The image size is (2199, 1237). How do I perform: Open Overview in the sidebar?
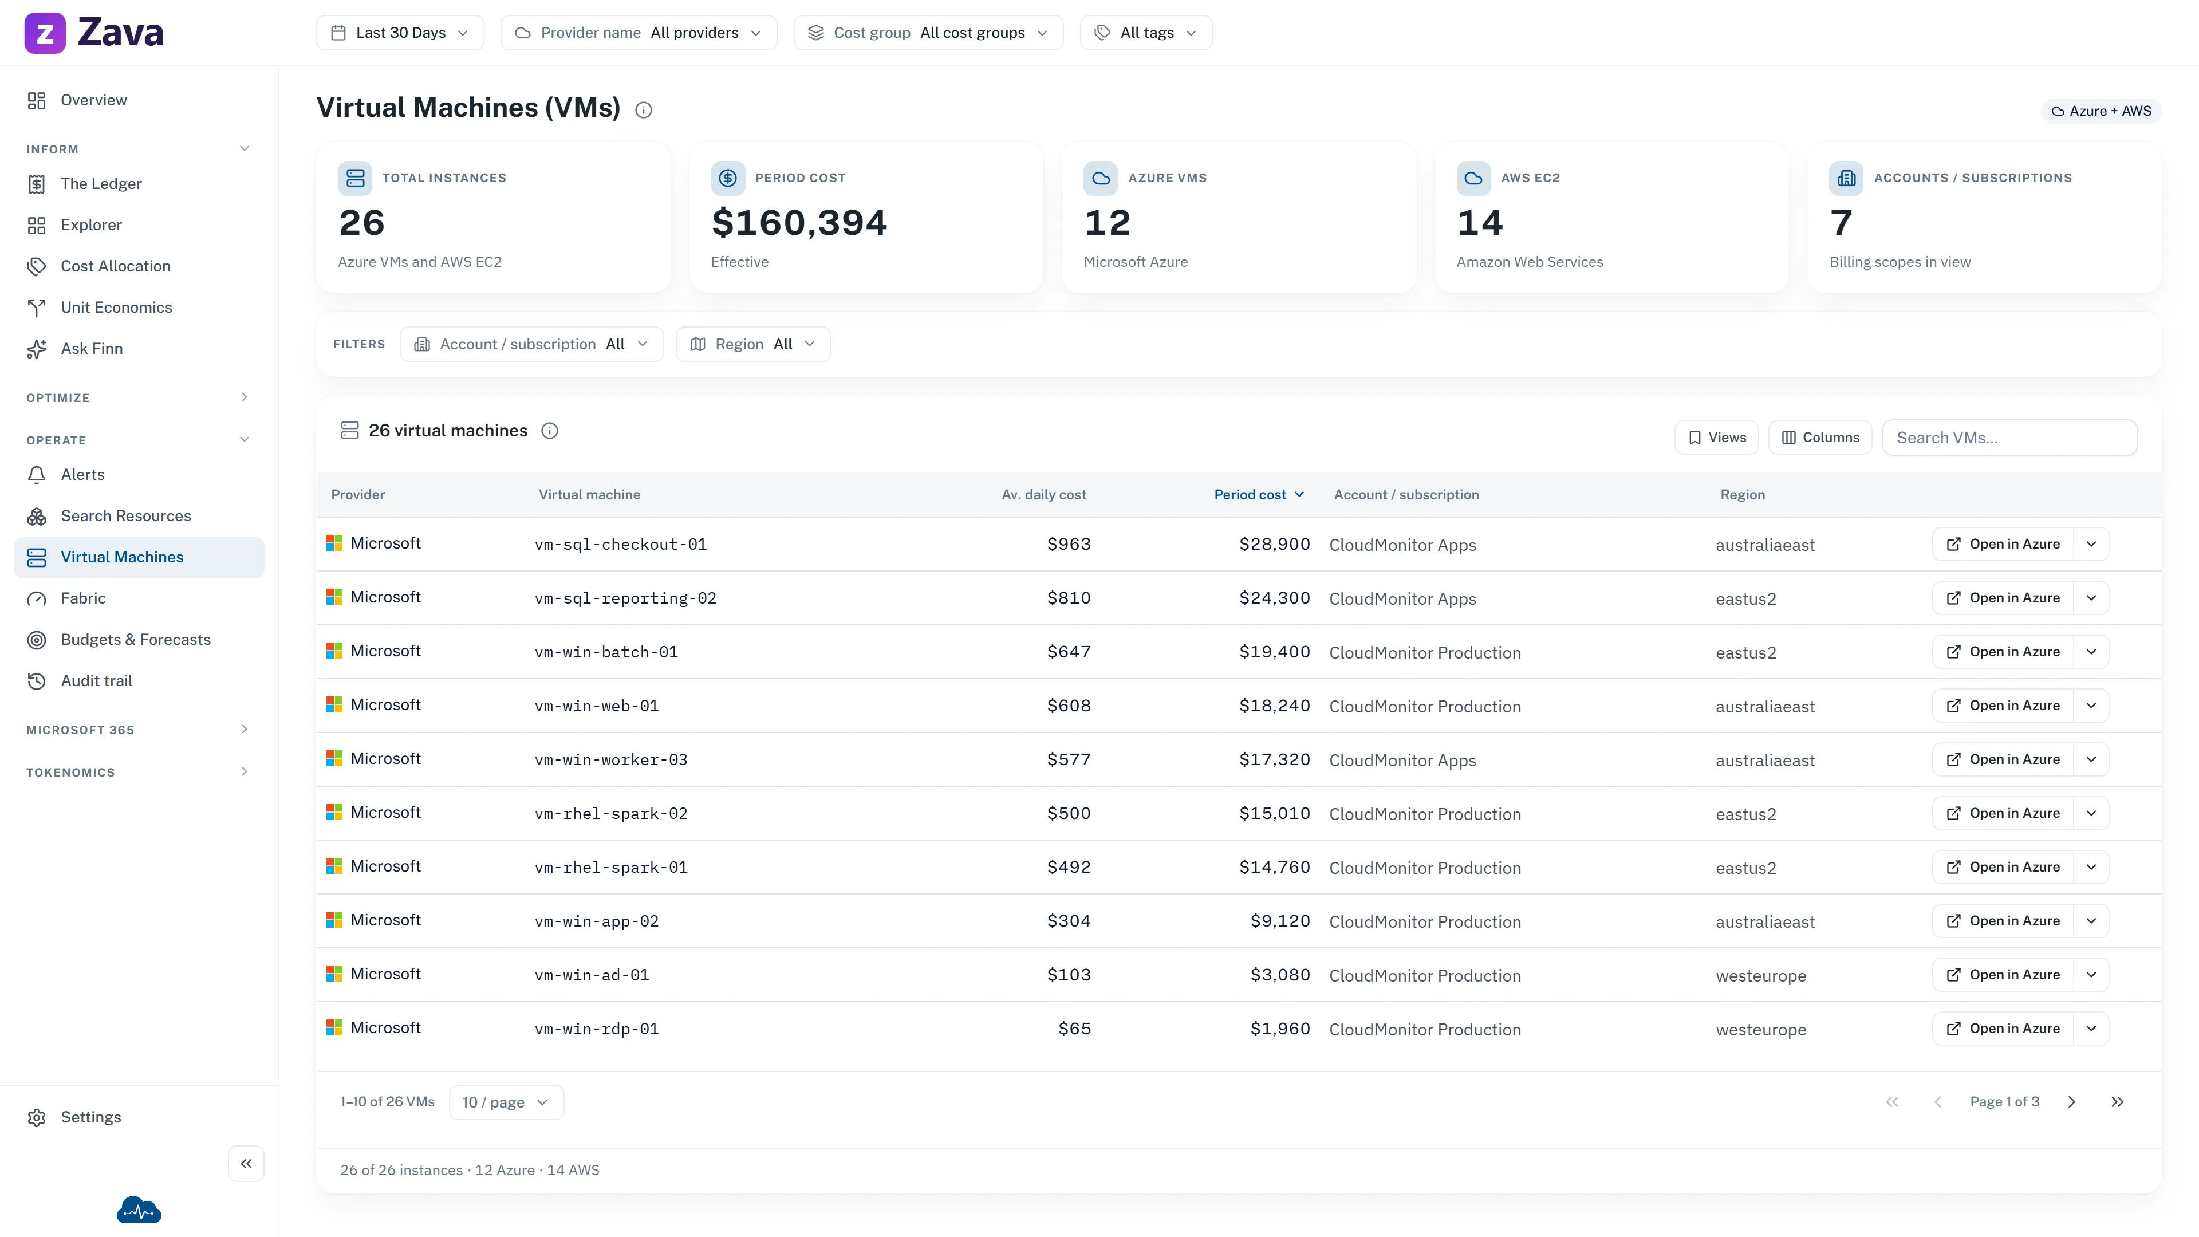pos(139,101)
